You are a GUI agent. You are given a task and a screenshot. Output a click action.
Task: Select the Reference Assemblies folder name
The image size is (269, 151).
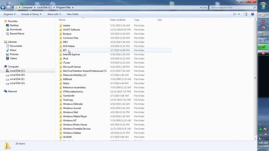click(x=74, y=88)
